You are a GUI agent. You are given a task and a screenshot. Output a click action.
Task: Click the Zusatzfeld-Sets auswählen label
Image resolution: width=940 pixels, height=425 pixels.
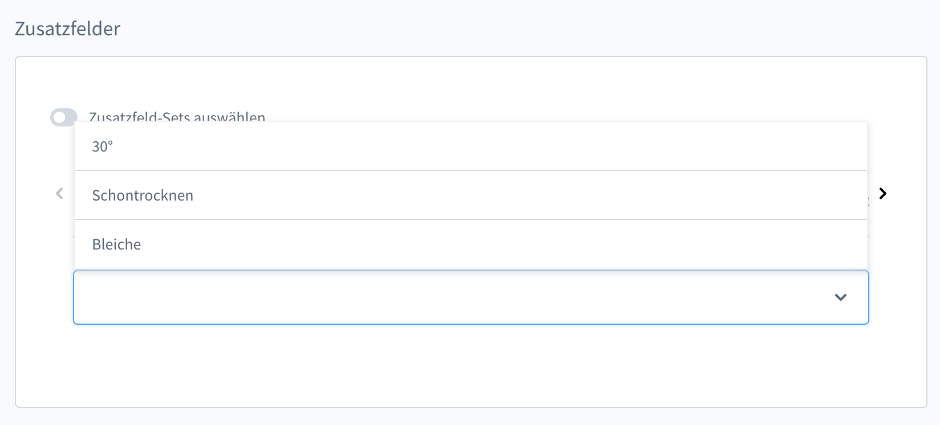177,117
